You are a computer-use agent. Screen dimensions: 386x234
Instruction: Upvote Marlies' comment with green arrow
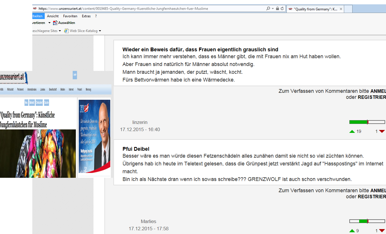pos(352,231)
